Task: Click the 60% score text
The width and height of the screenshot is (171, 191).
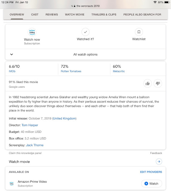Action: [117, 66]
